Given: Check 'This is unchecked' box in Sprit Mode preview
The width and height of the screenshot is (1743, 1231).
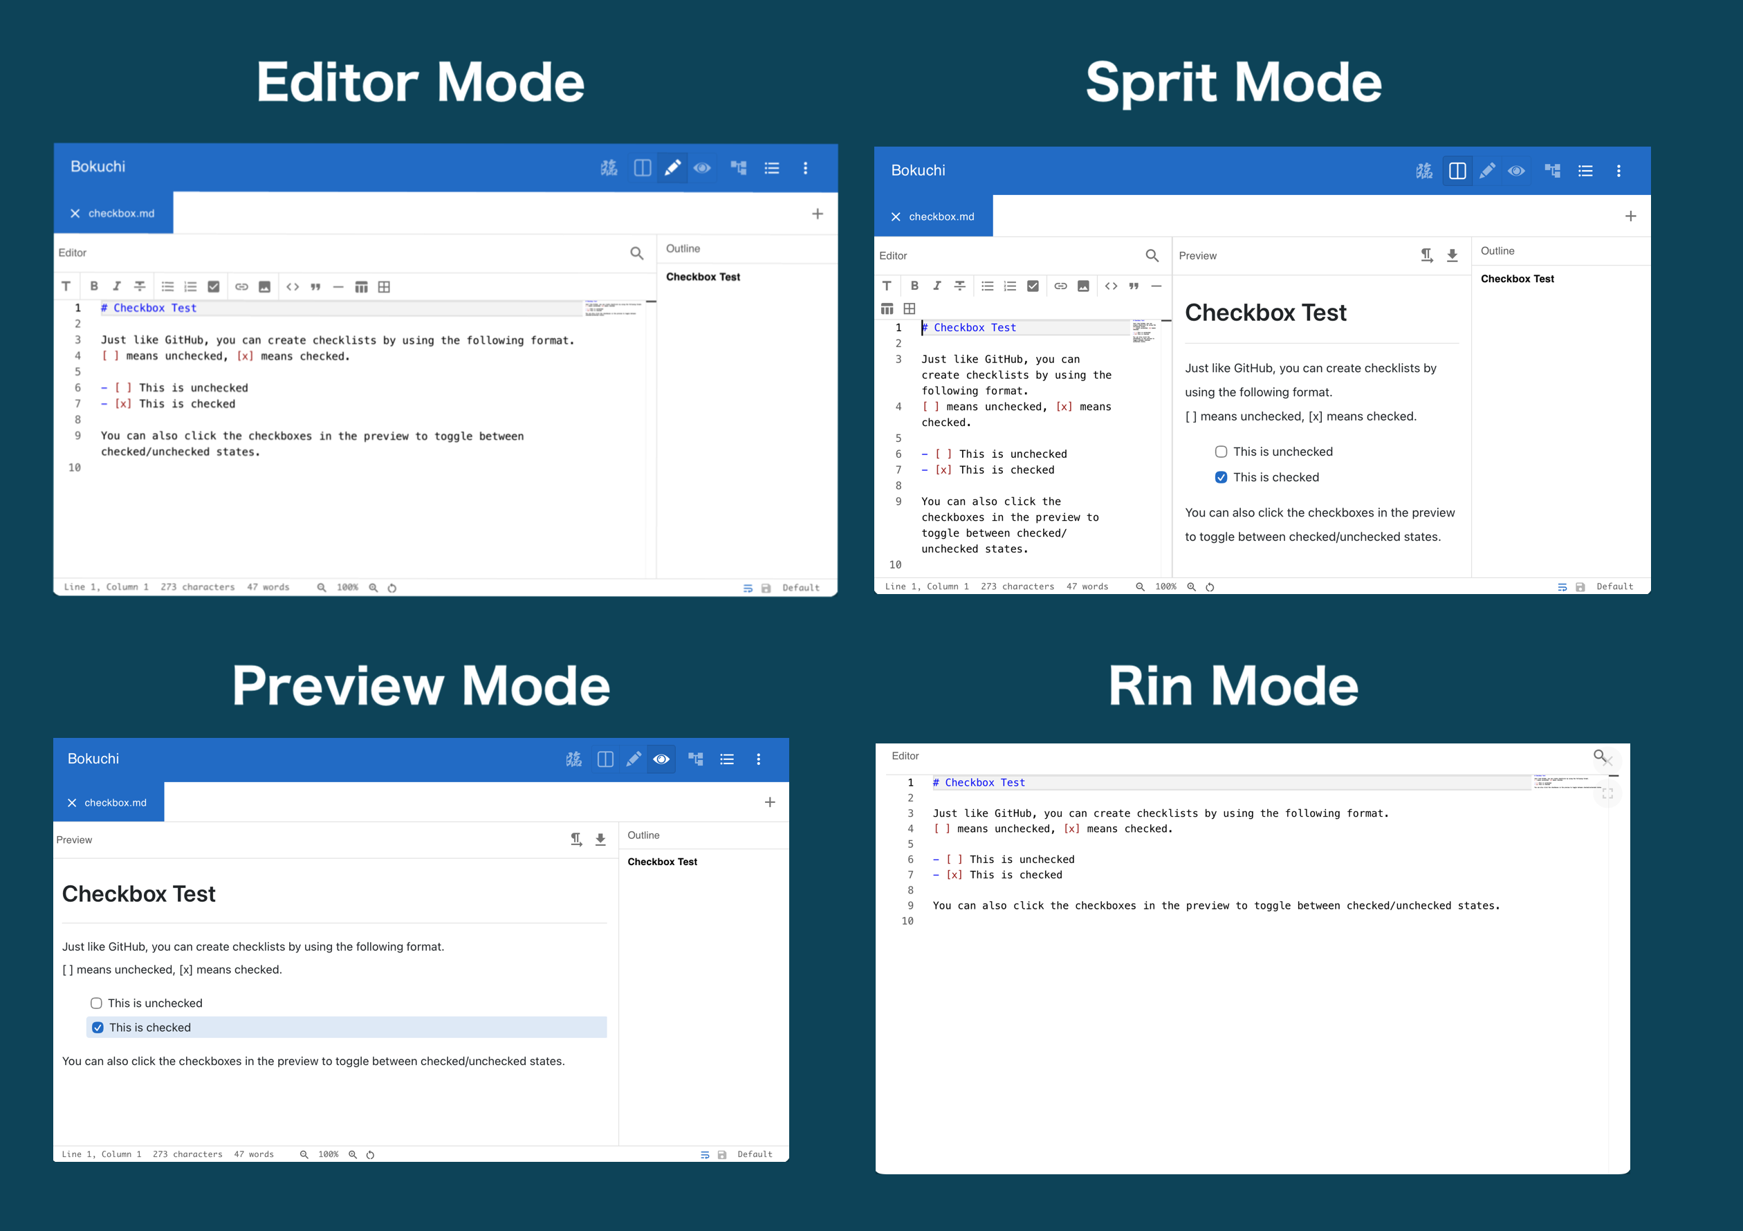Looking at the screenshot, I should click(1221, 452).
